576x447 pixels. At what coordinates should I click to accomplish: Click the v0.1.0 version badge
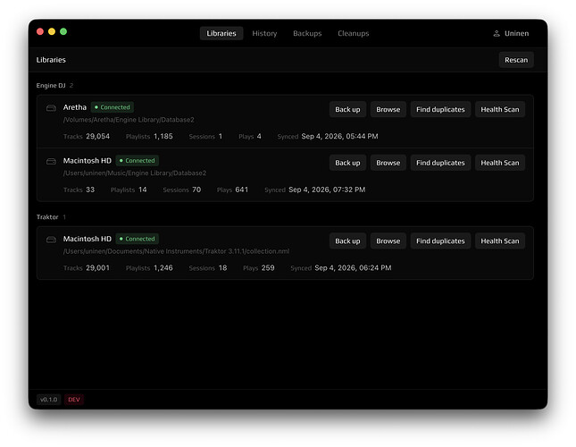click(48, 400)
